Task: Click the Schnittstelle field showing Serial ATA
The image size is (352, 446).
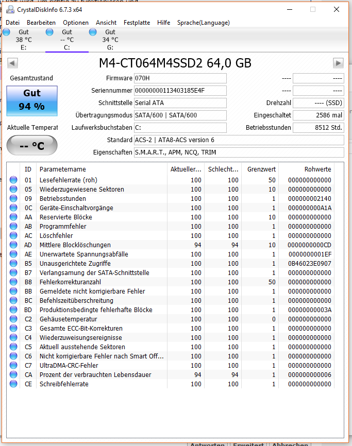Action: coord(180,103)
